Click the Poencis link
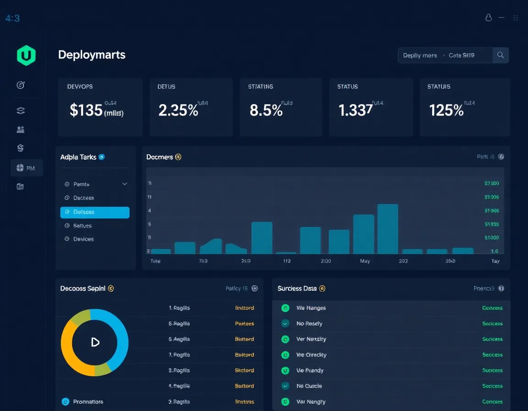Screen dimensions: 528x411 [484, 289]
